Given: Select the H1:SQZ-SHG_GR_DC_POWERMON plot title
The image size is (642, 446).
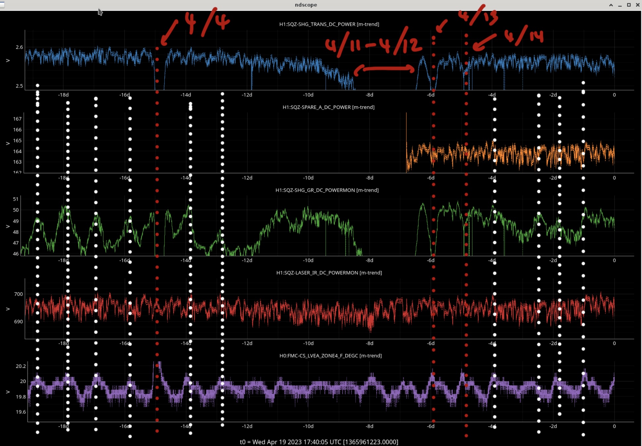Looking at the screenshot, I should (x=327, y=190).
